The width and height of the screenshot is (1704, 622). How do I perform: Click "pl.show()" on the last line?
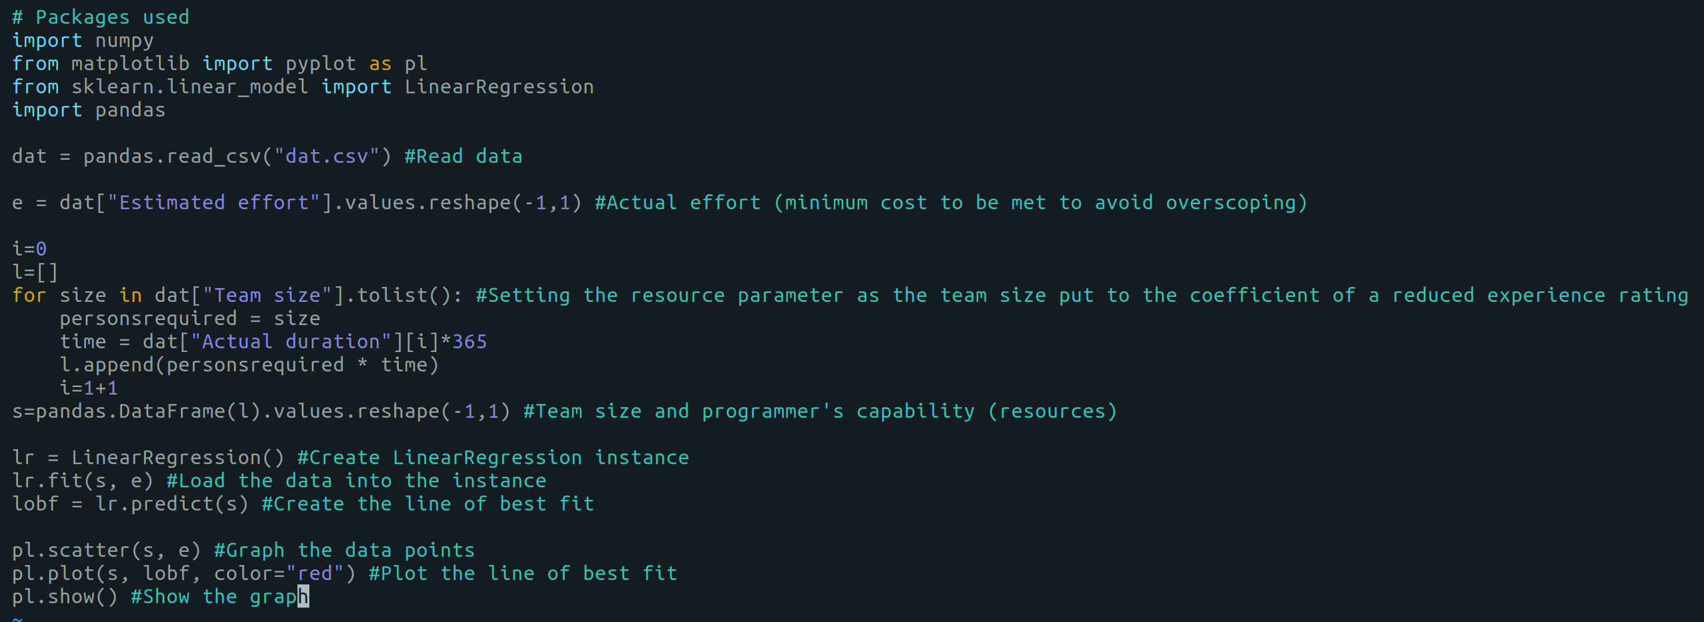pyautogui.click(x=64, y=597)
